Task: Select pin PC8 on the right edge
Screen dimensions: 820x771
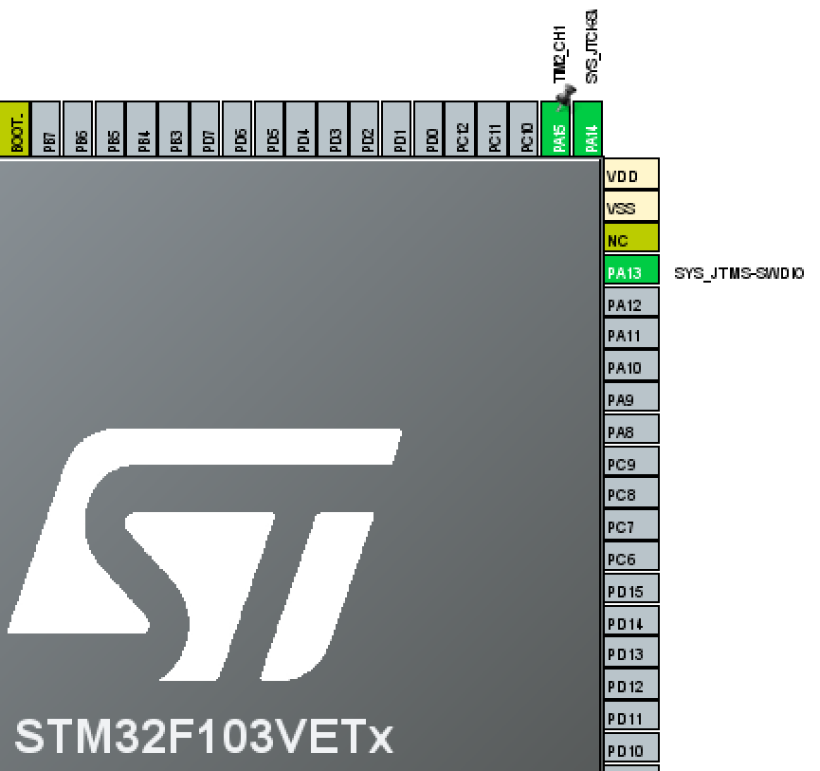Action: [x=631, y=493]
